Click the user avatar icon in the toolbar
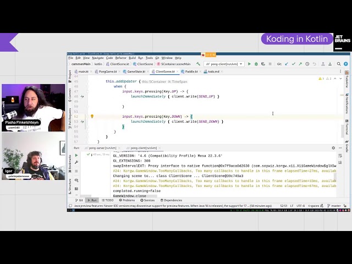 [x=323, y=64]
